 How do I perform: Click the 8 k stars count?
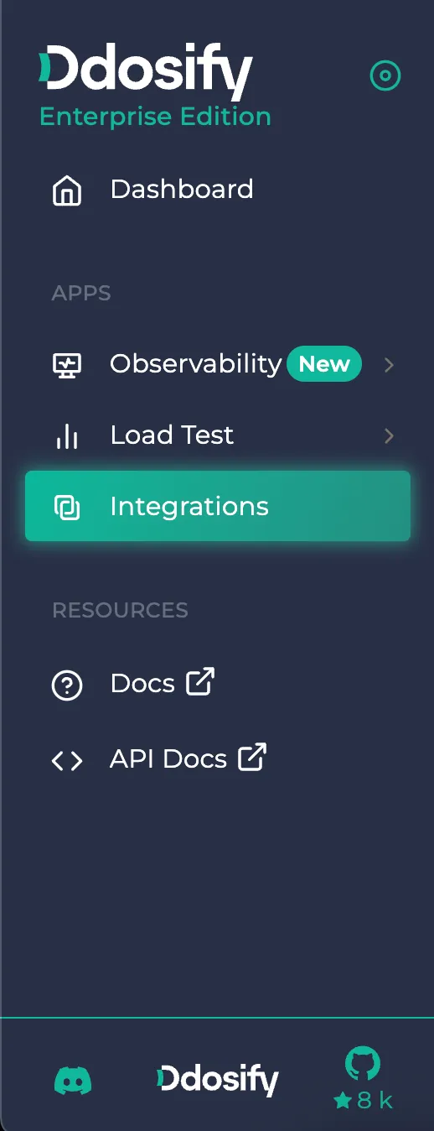point(363,1102)
